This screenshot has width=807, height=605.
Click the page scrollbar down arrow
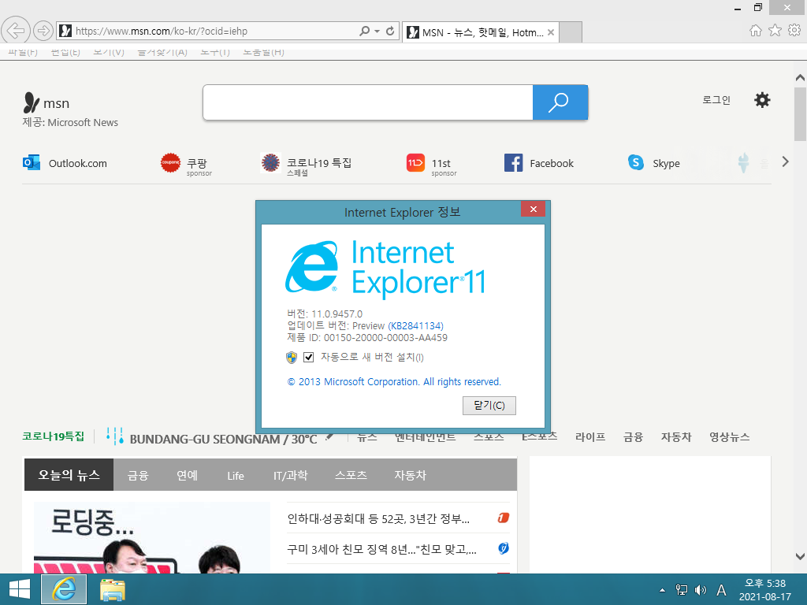point(800,556)
